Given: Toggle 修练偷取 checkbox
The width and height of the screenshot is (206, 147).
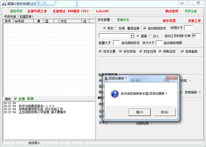Looking at the screenshot, I should (x=182, y=51).
